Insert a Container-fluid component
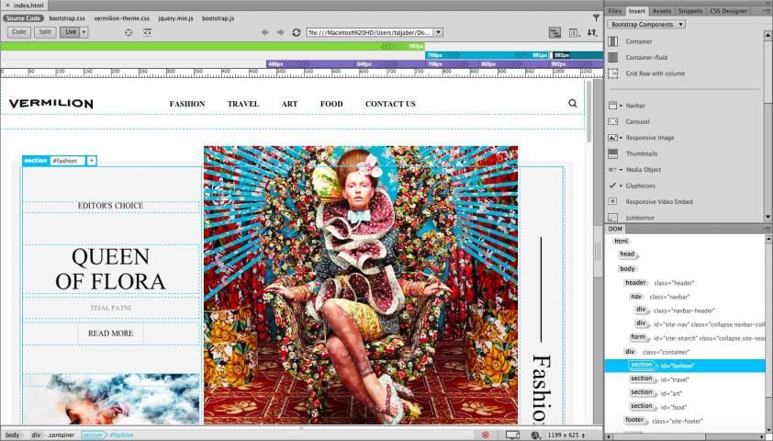The image size is (773, 441). 644,57
